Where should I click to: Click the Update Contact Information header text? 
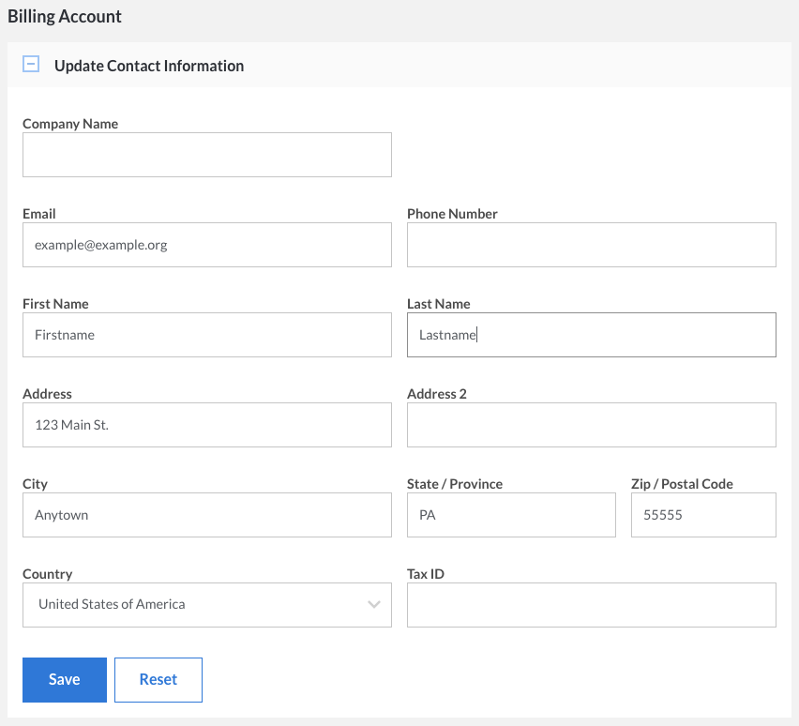(149, 66)
